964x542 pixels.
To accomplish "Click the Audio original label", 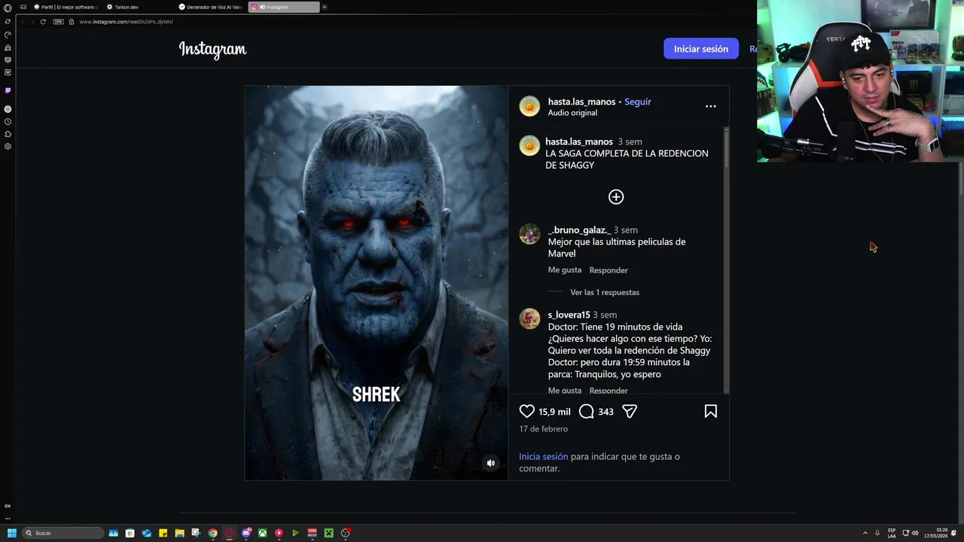I will (x=572, y=113).
